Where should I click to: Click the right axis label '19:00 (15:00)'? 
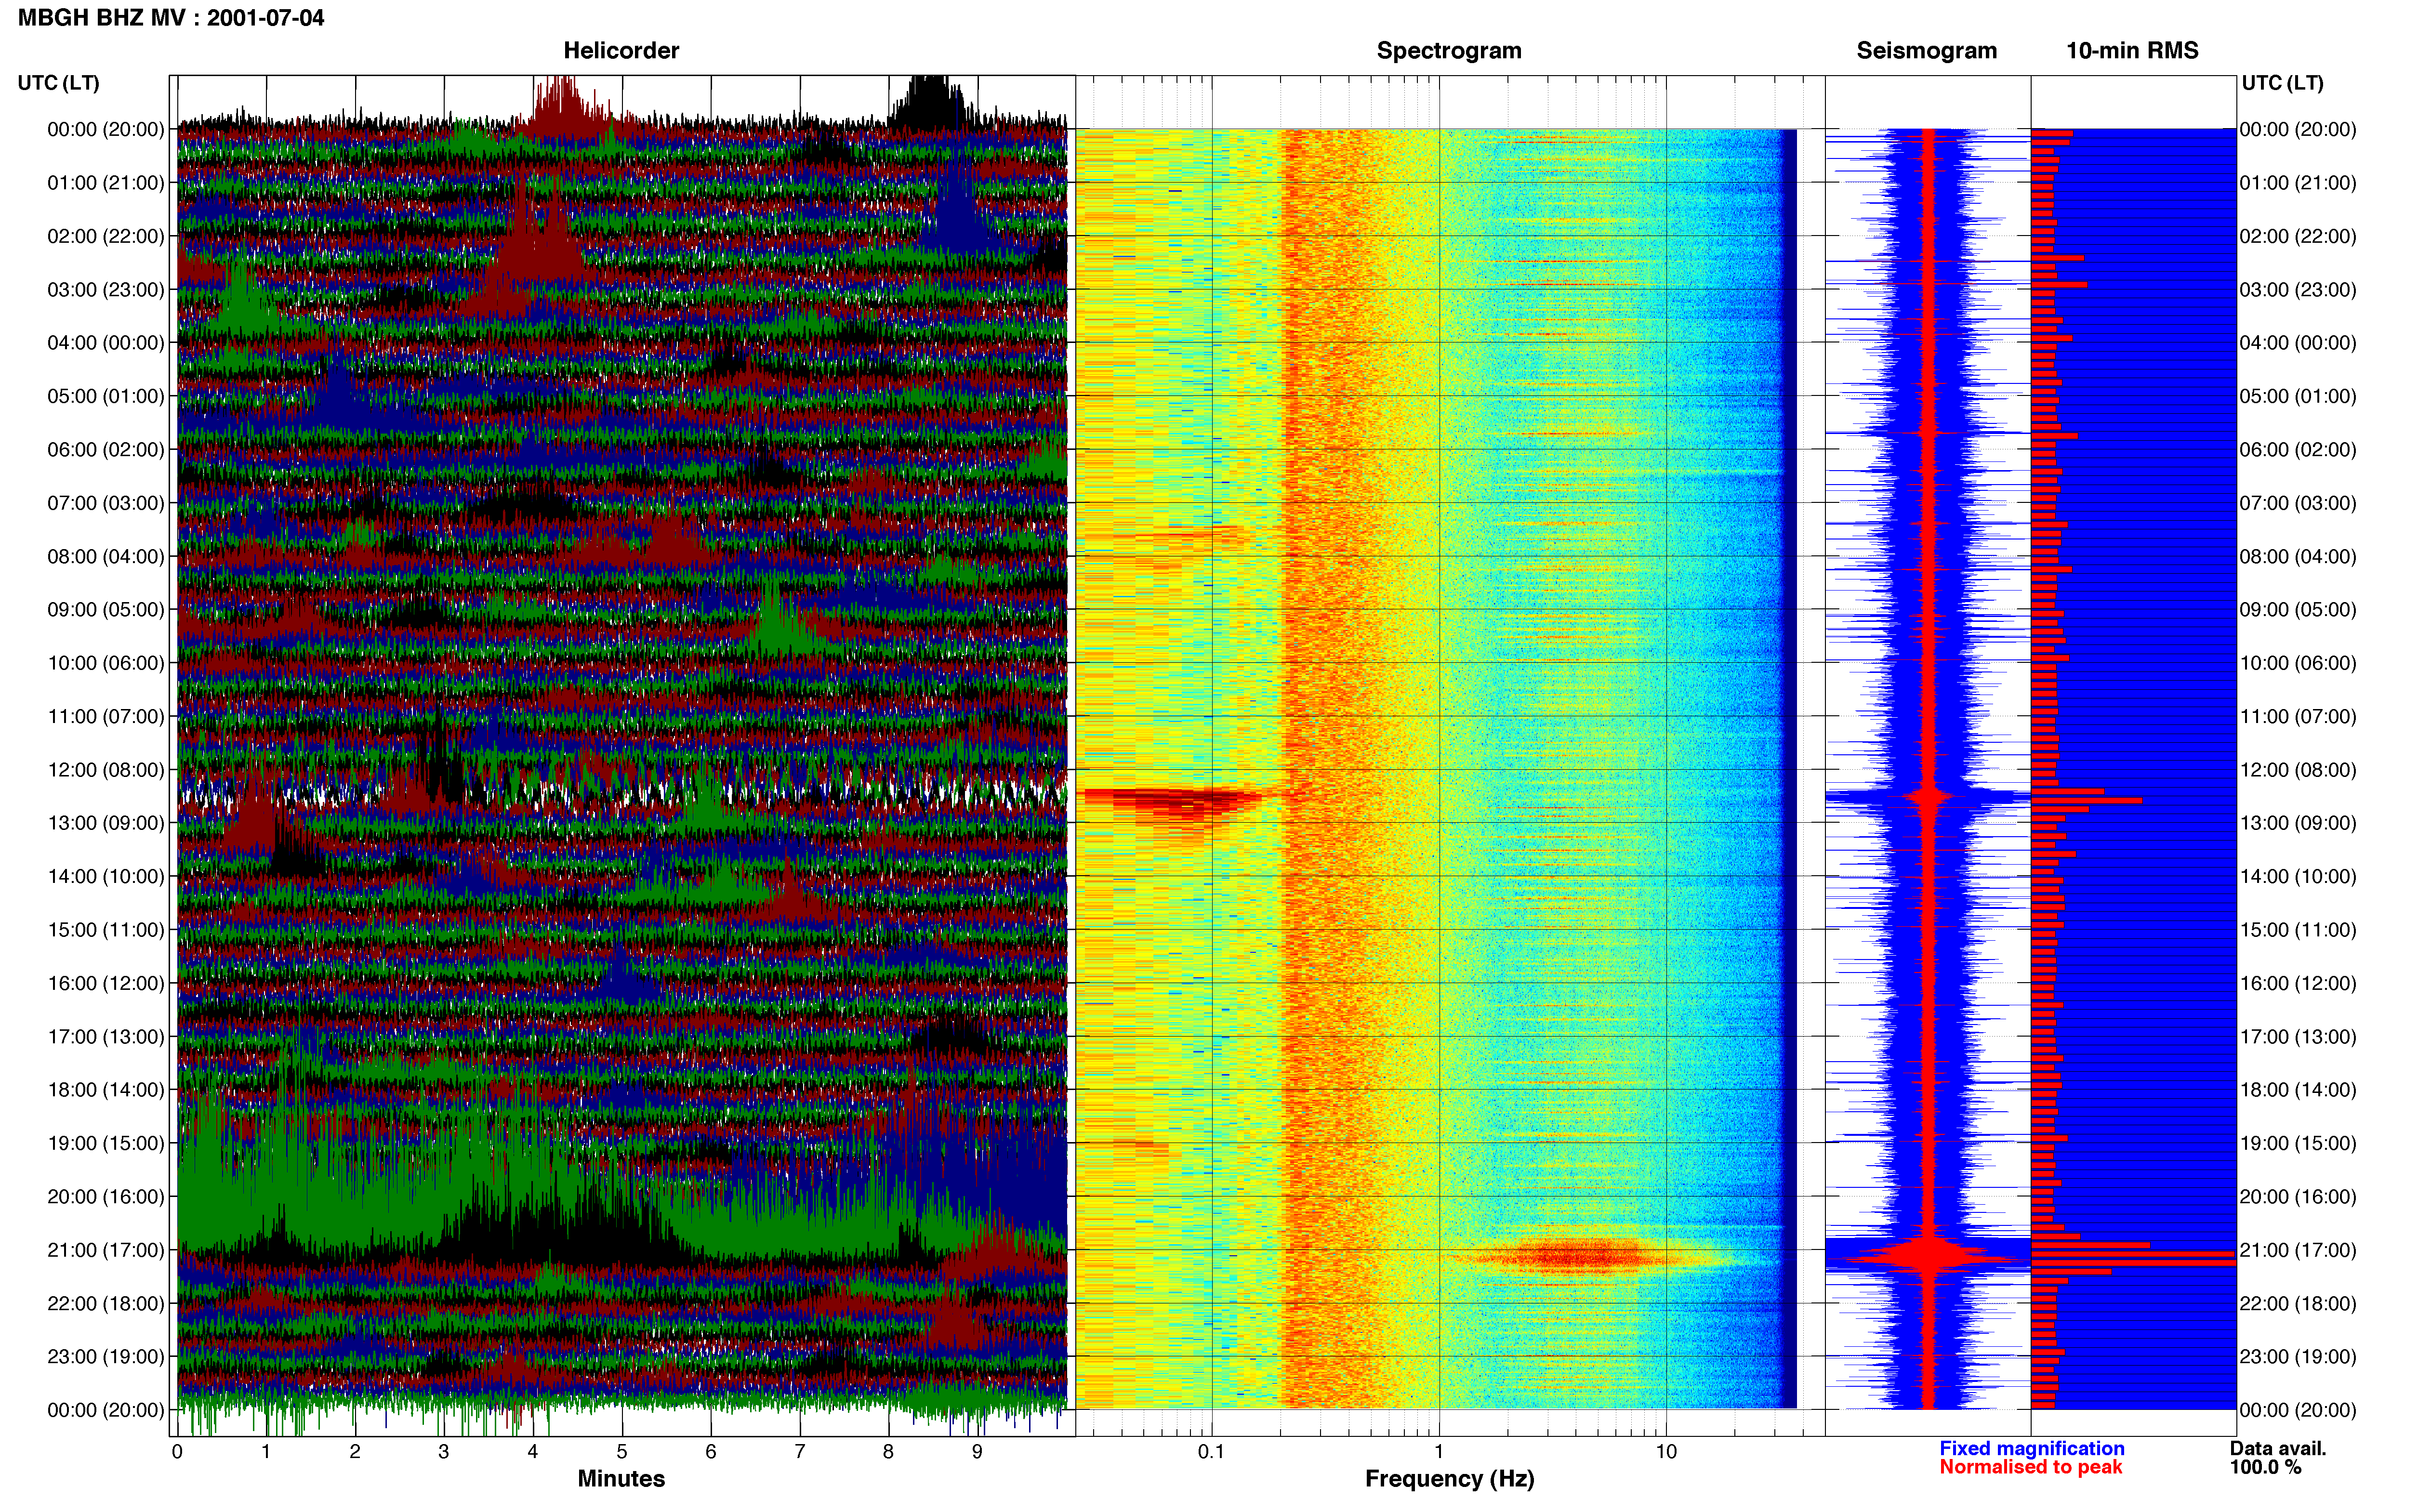(x=2298, y=1143)
